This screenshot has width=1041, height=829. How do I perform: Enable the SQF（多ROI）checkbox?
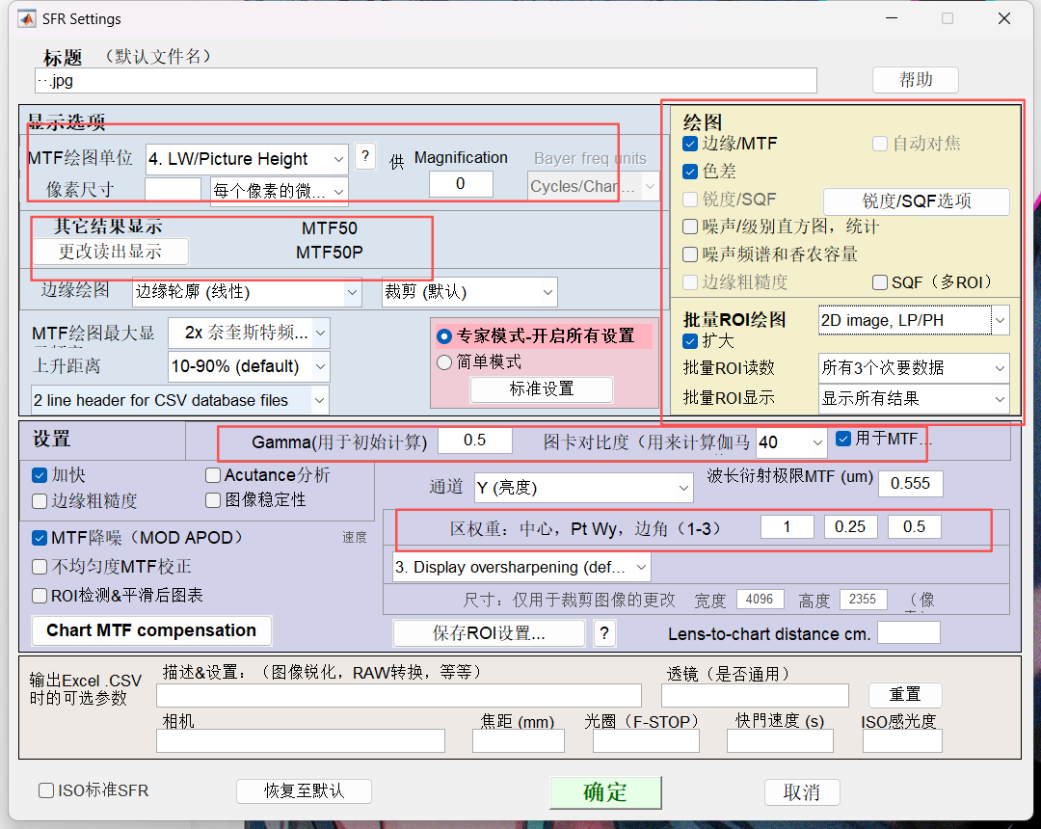coord(880,281)
